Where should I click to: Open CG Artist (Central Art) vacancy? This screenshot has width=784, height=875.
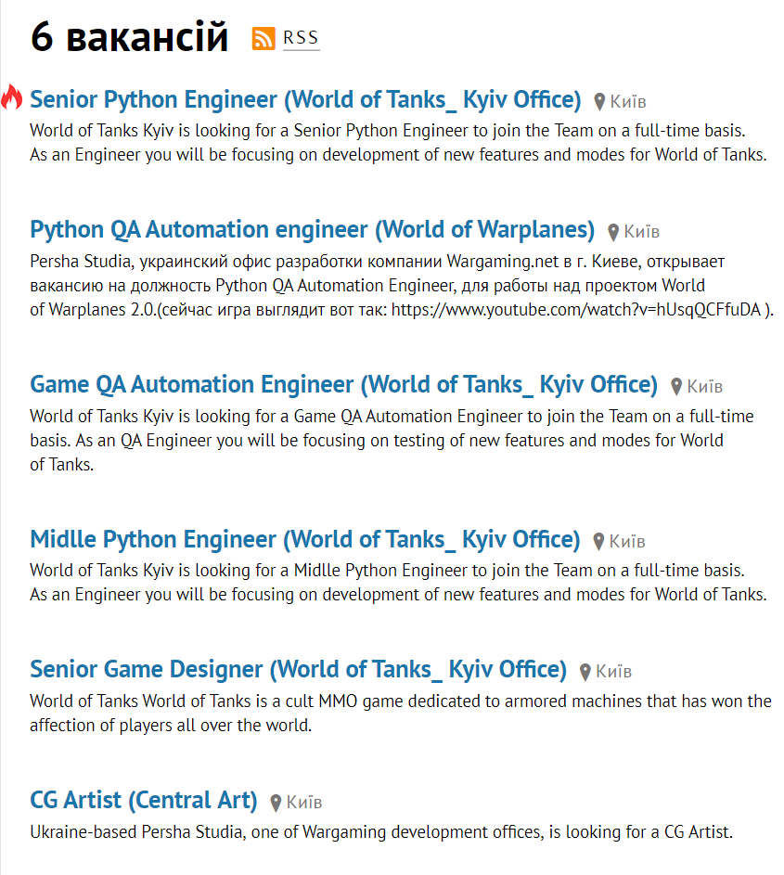click(x=144, y=800)
